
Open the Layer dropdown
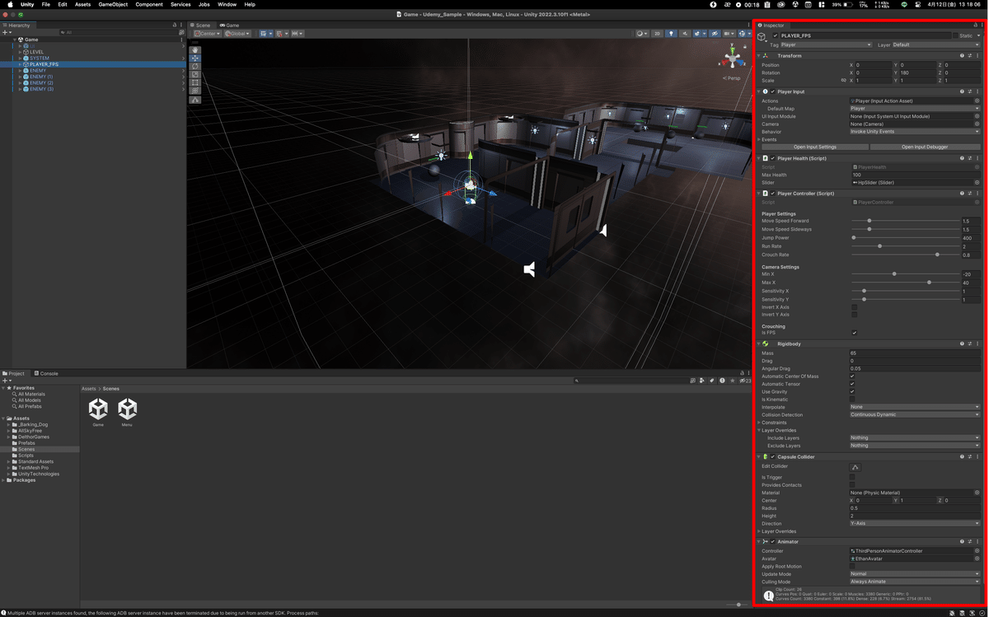point(936,44)
